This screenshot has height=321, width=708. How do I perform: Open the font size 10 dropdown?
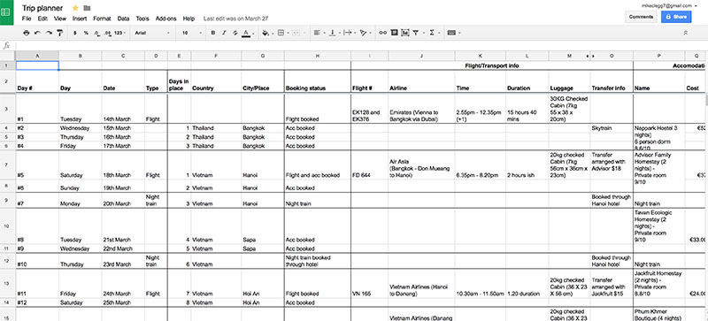192,33
